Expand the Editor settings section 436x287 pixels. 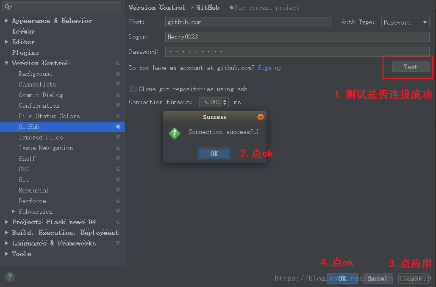pos(7,42)
